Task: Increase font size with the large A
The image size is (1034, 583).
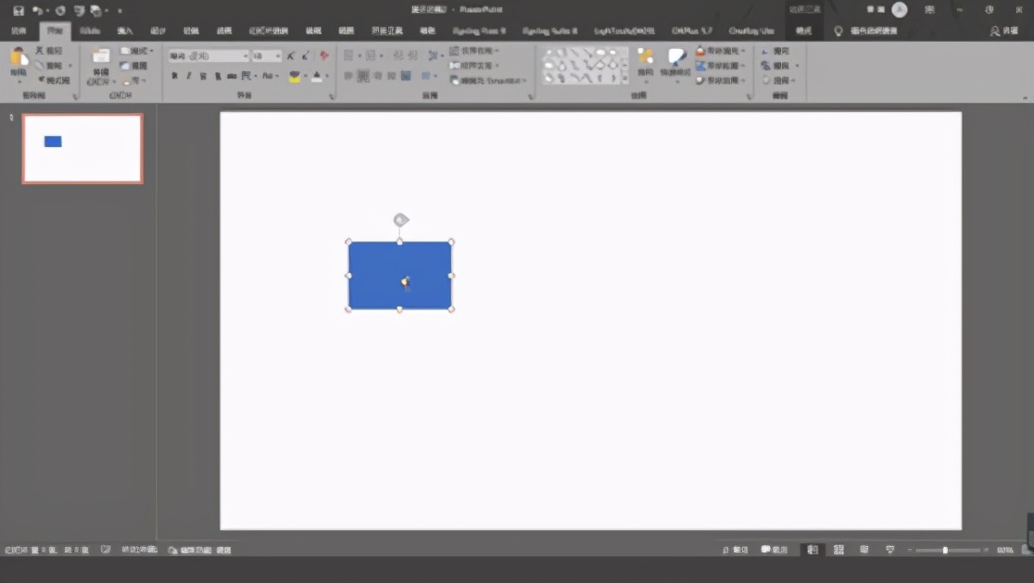Action: point(291,56)
